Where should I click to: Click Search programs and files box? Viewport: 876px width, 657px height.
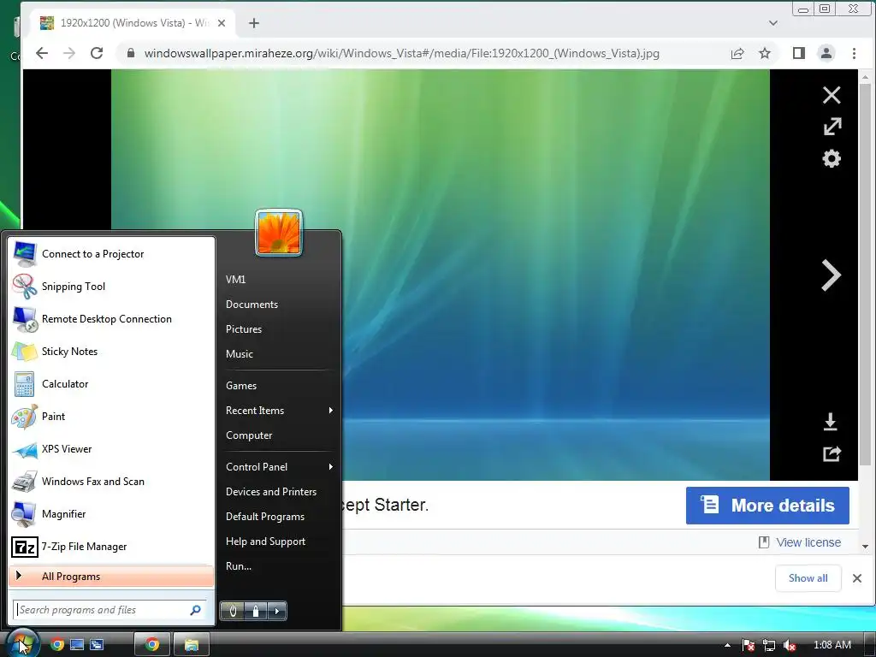click(109, 610)
